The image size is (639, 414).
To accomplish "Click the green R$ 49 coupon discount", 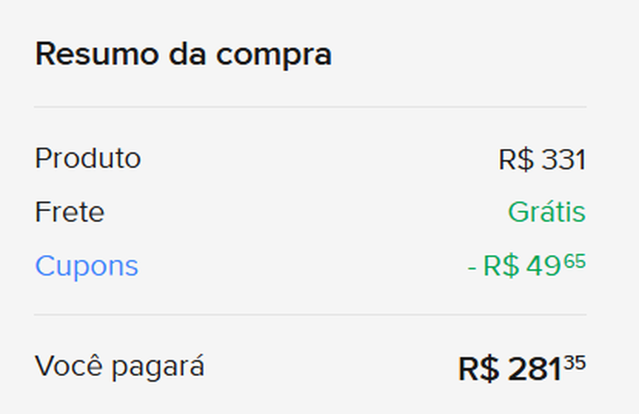I will 526,267.
